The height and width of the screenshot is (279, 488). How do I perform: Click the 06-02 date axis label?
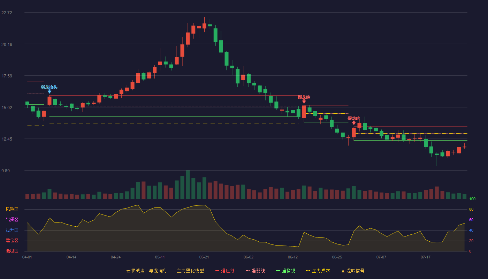click(x=249, y=257)
